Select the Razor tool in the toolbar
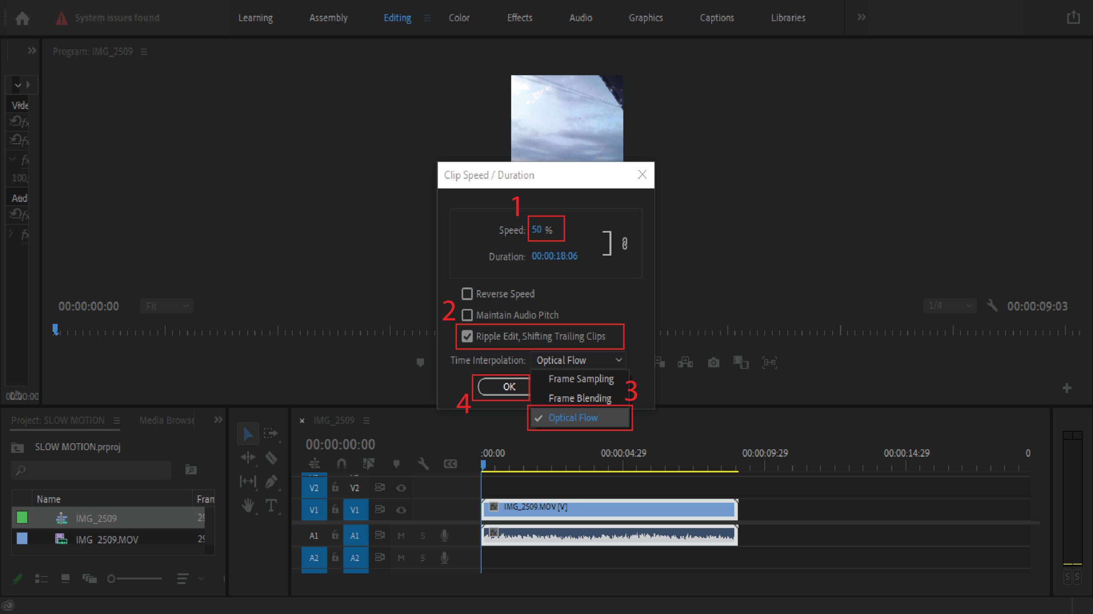This screenshot has height=614, width=1093. click(271, 458)
